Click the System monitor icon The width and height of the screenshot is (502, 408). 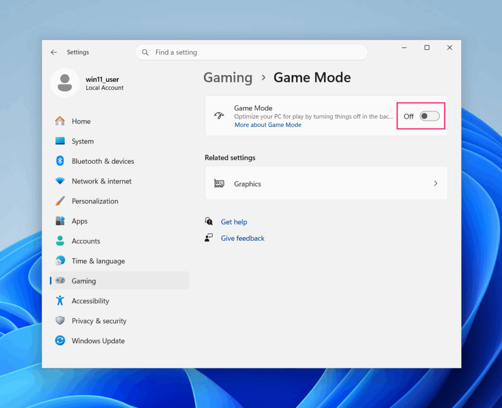coord(60,141)
